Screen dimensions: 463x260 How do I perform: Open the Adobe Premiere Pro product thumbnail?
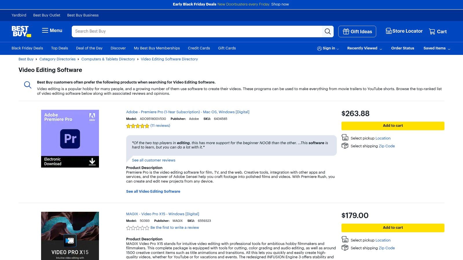(70, 138)
